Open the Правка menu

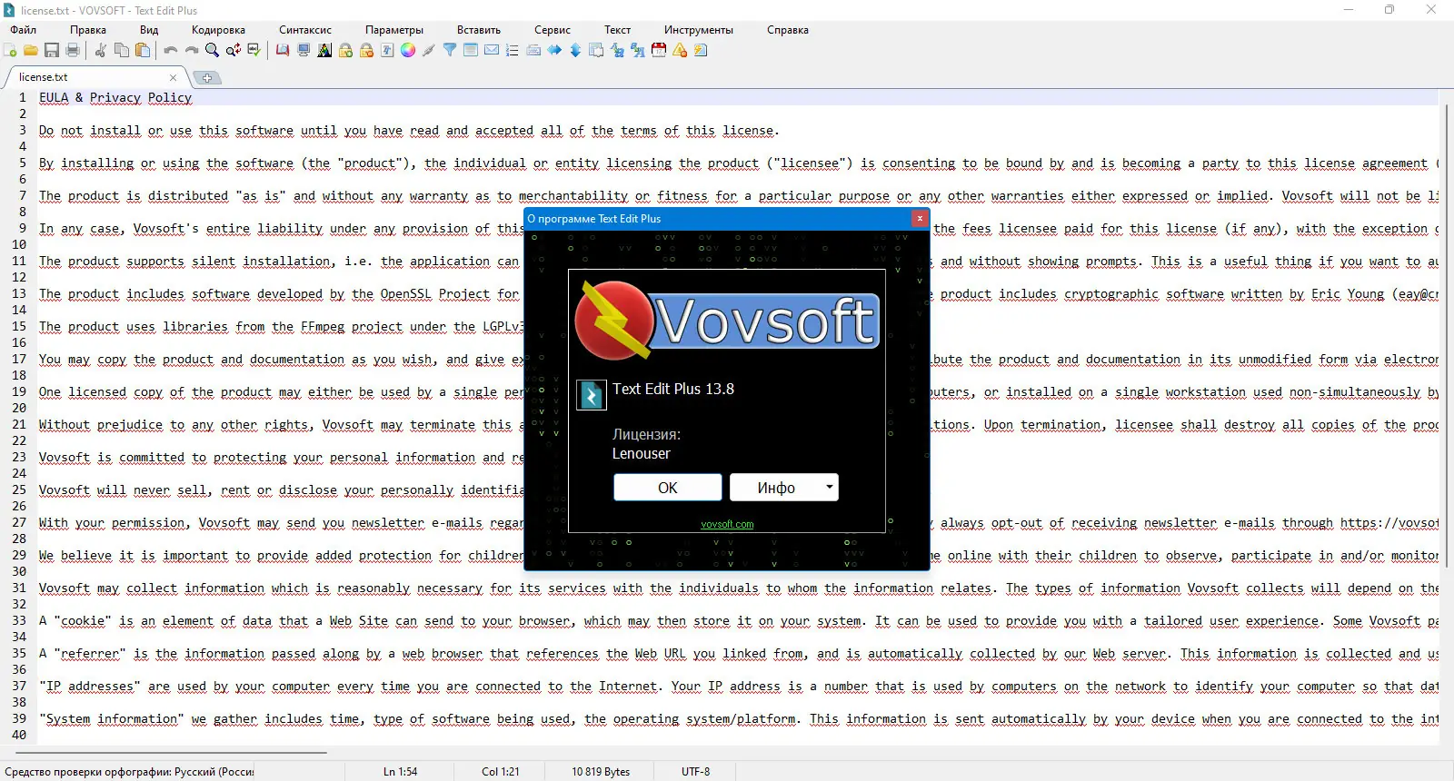point(88,30)
